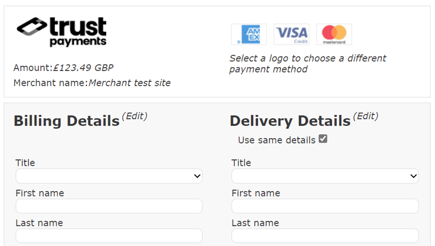Image resolution: width=435 pixels, height=246 pixels.
Task: Click Edit next to Delivery Details
Action: (x=366, y=116)
